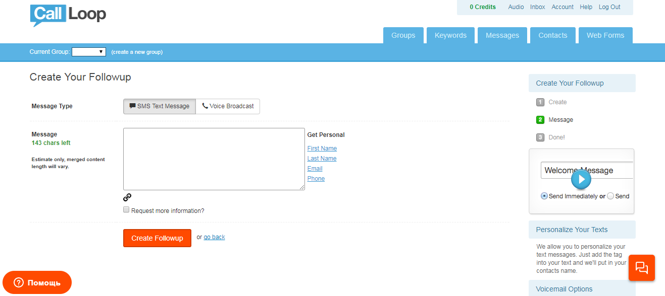Switch to Voice Broadcast message type
This screenshot has width=665, height=296.
[228, 106]
